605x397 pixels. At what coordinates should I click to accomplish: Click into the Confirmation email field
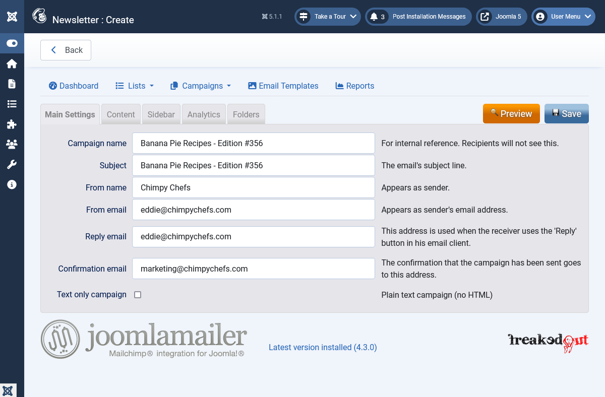coord(253,269)
